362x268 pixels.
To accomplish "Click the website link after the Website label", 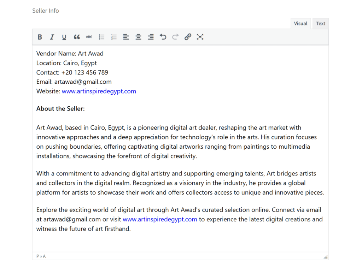I will [x=99, y=91].
